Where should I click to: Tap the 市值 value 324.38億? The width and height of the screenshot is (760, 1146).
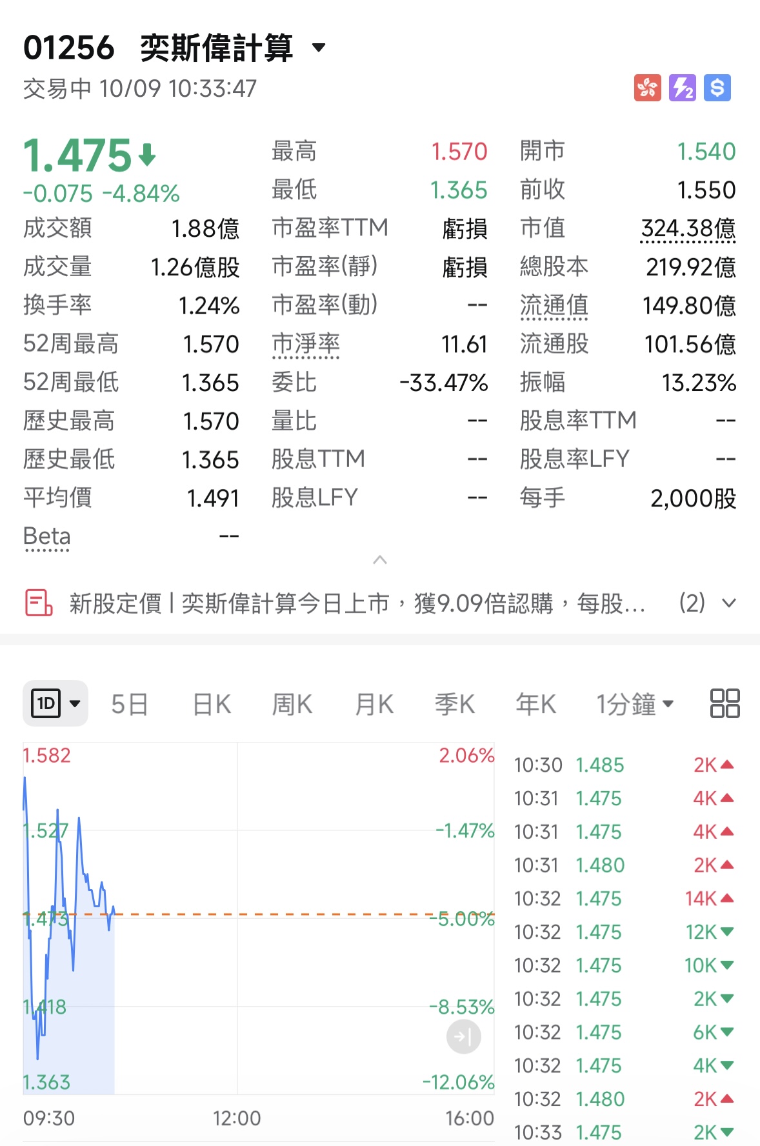click(x=688, y=228)
